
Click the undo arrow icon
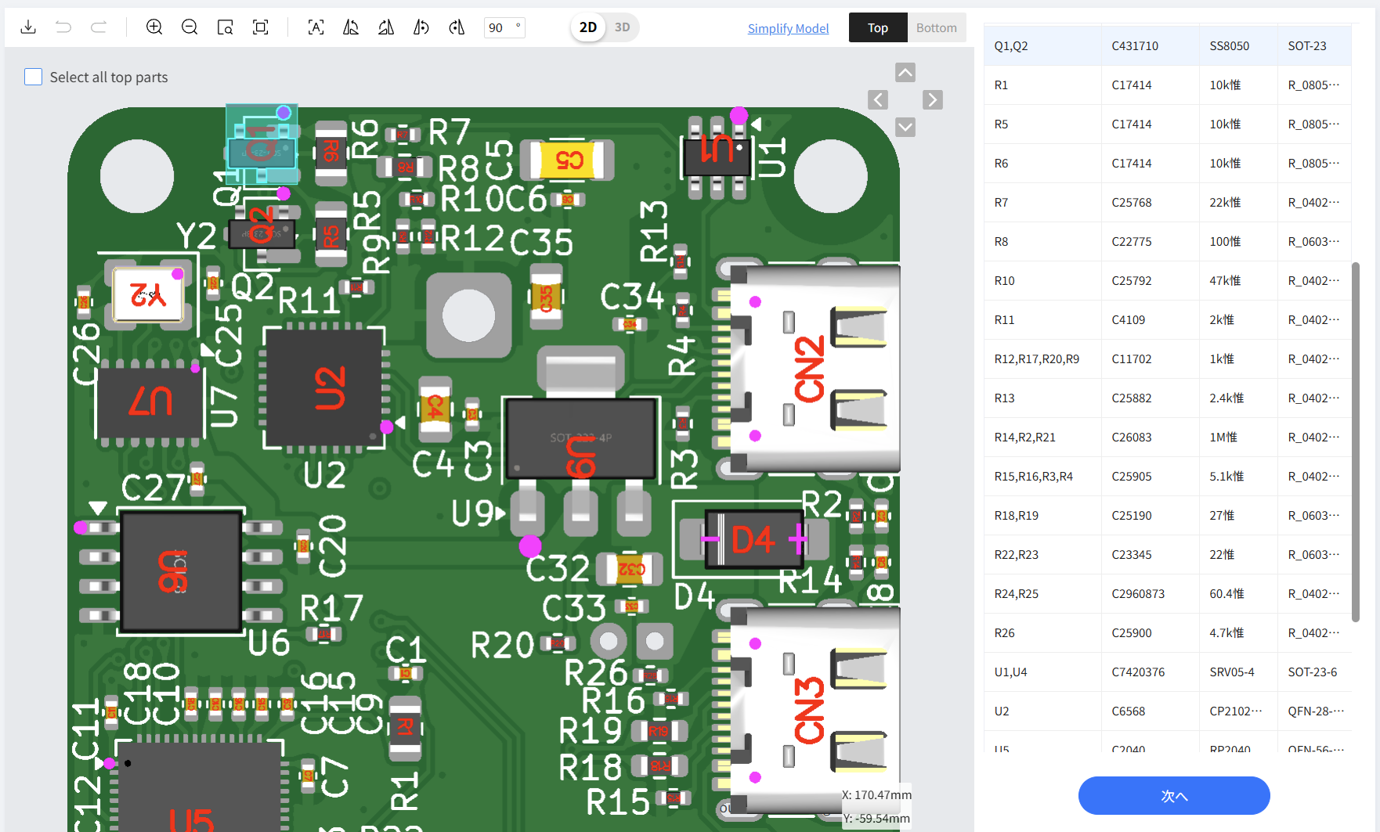(63, 27)
